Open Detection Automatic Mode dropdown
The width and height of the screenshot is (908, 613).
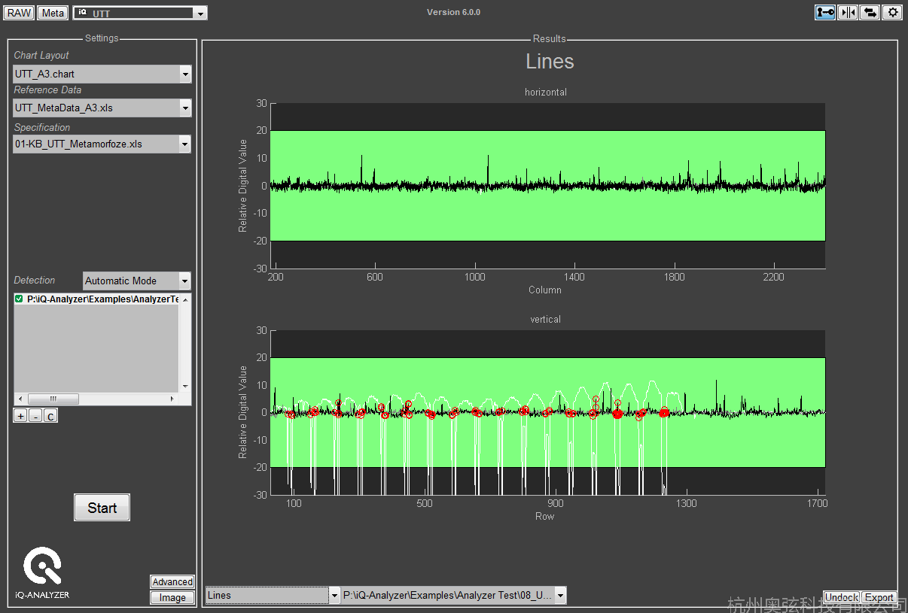[185, 281]
